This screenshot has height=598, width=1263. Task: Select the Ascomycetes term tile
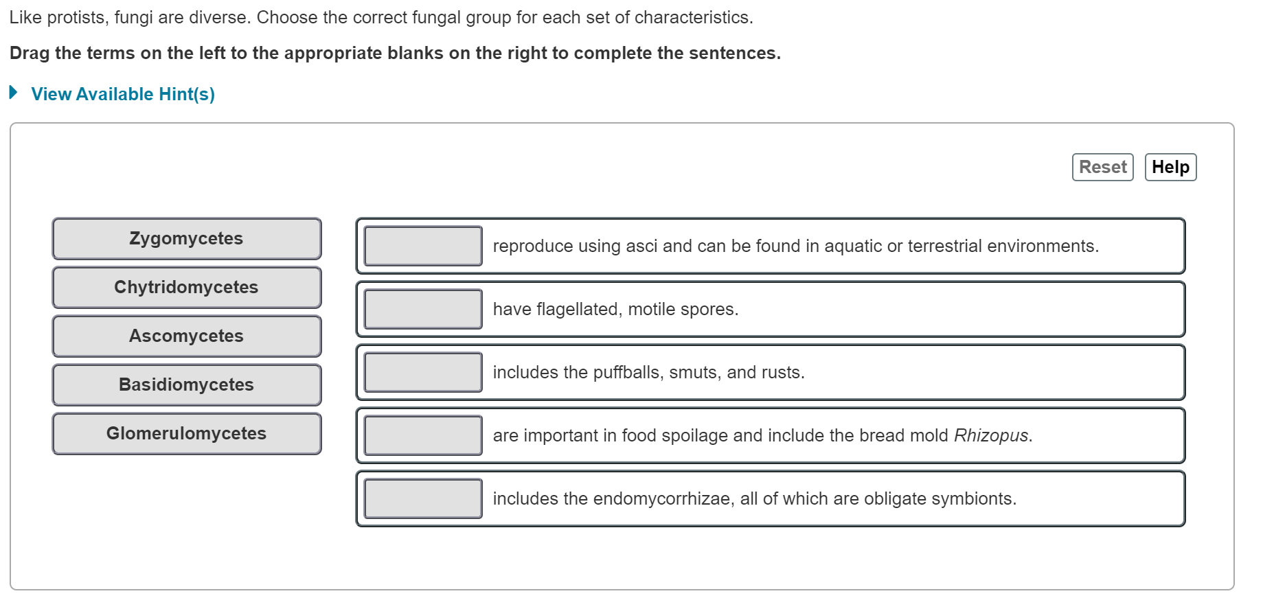186,336
